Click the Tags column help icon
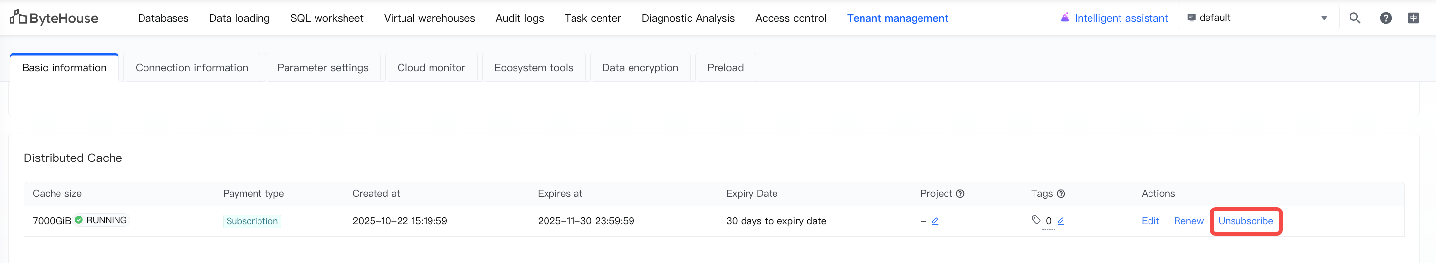Image resolution: width=1436 pixels, height=263 pixels. pos(1061,194)
